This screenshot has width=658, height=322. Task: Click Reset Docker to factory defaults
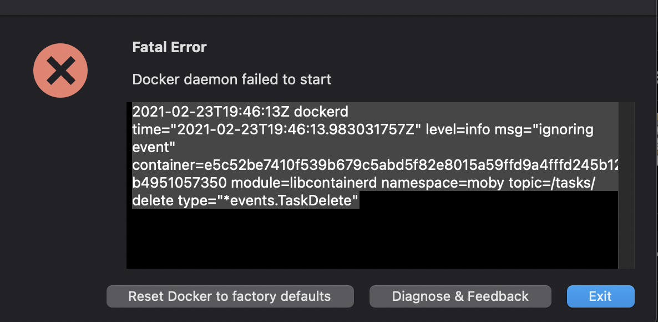pos(230,296)
